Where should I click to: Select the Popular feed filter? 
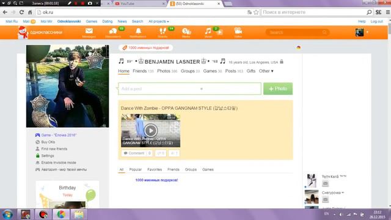pos(136,169)
